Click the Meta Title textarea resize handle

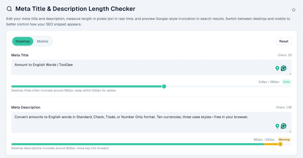pyautogui.click(x=290, y=74)
